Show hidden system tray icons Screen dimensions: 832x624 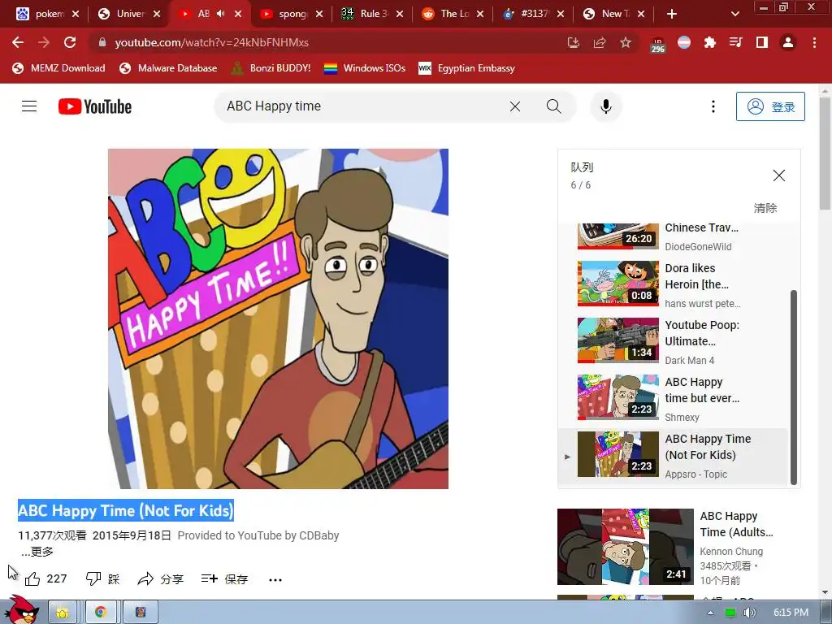point(710,613)
